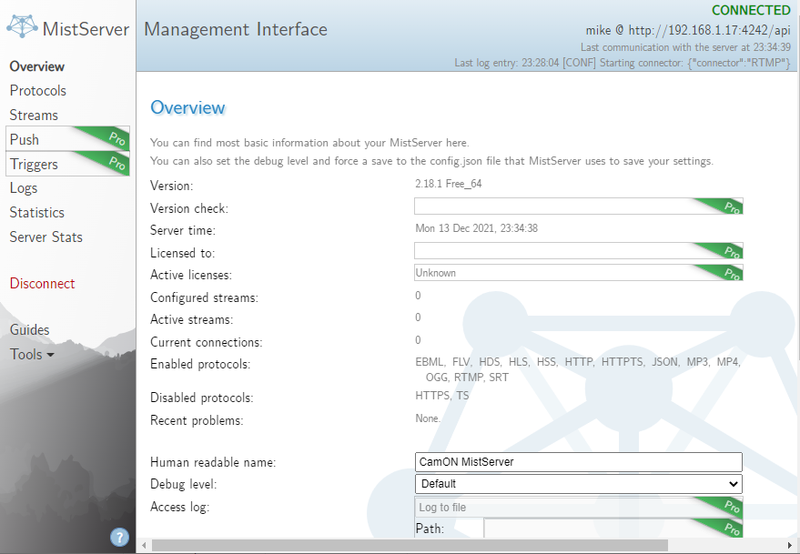Click the Recent problems None value
The height and width of the screenshot is (554, 800).
pos(428,418)
